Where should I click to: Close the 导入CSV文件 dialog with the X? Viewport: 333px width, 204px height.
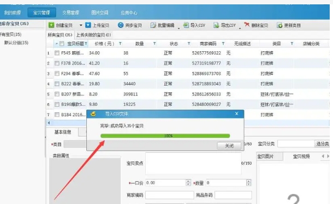point(237,113)
